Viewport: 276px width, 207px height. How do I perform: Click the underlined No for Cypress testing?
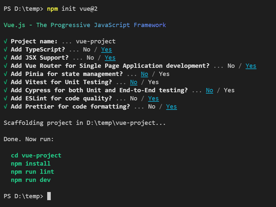click(209, 90)
